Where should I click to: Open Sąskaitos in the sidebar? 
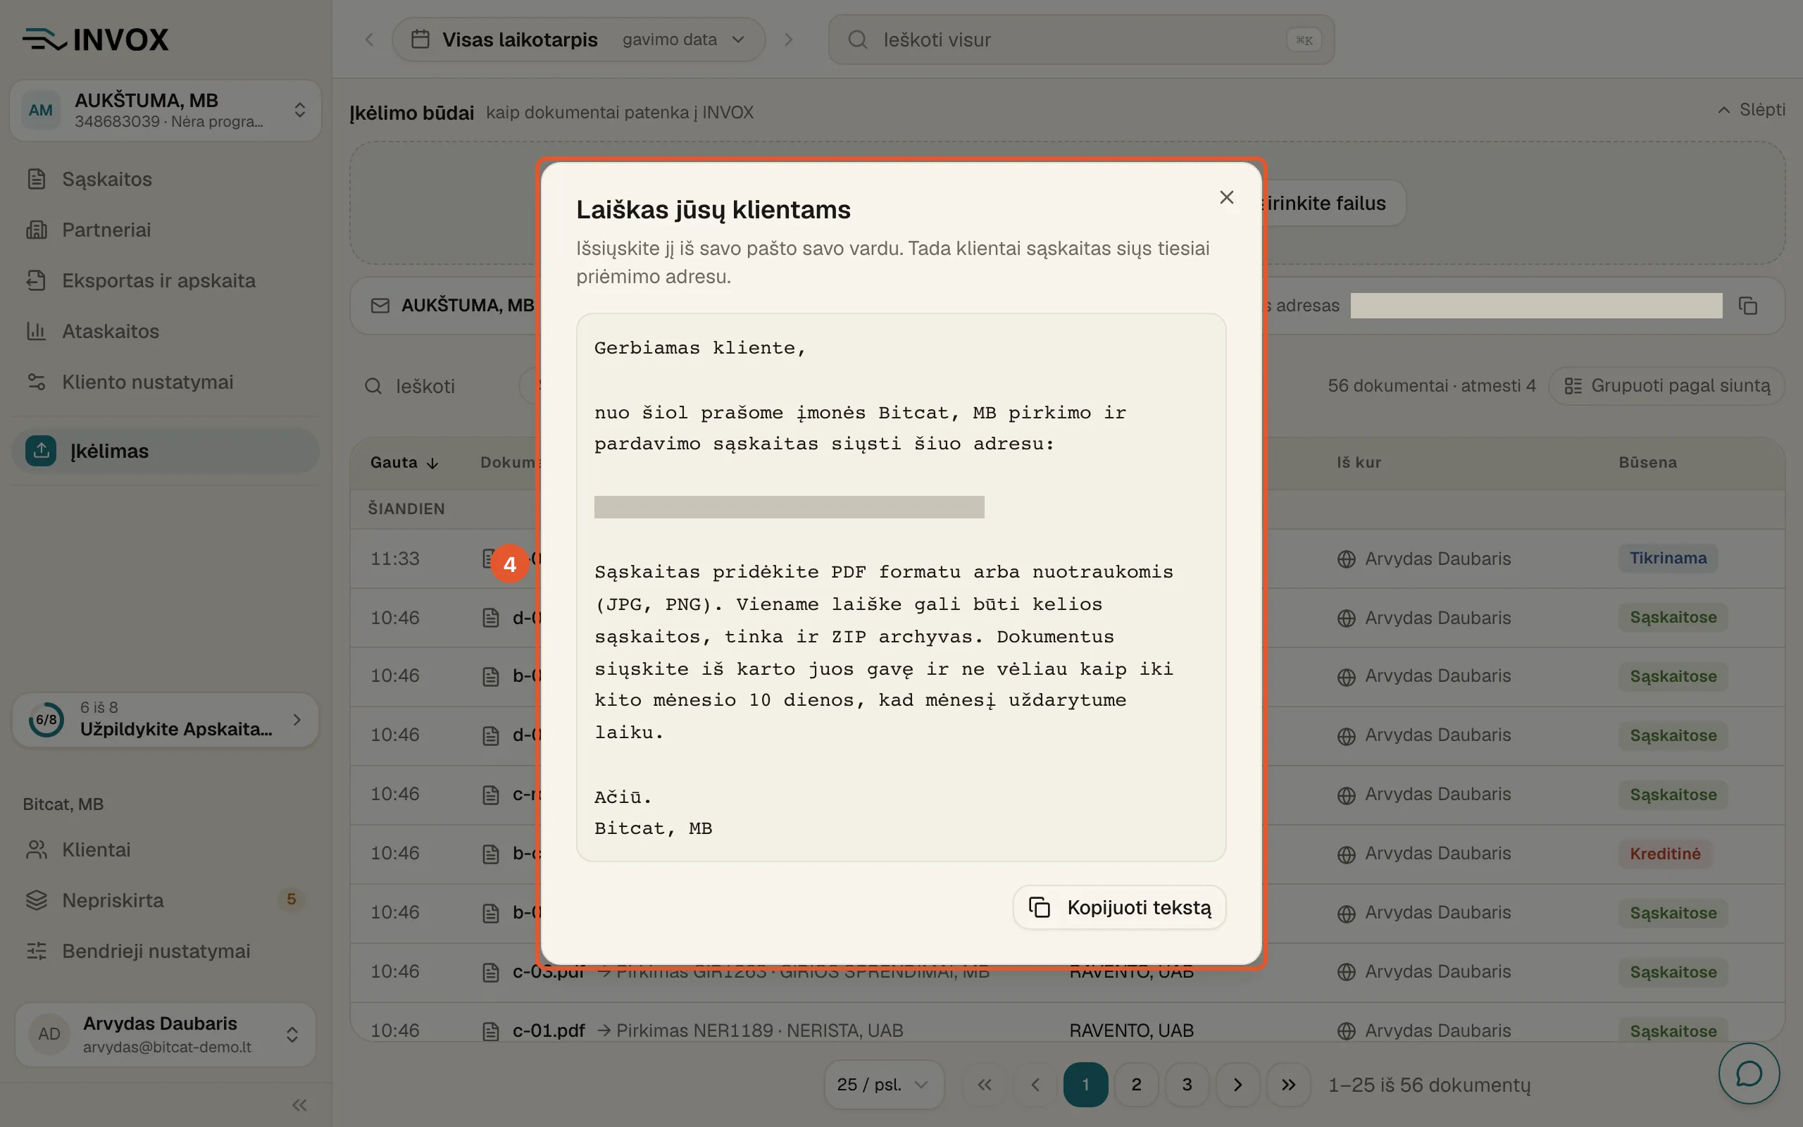coord(166,179)
